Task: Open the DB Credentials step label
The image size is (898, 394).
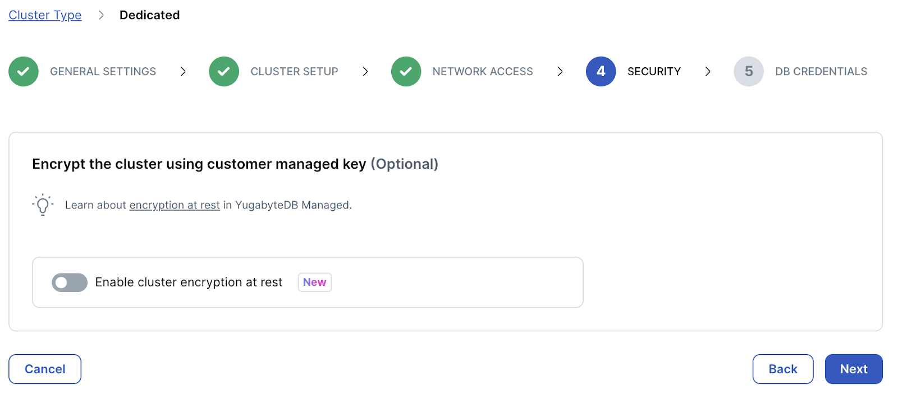Action: click(821, 71)
